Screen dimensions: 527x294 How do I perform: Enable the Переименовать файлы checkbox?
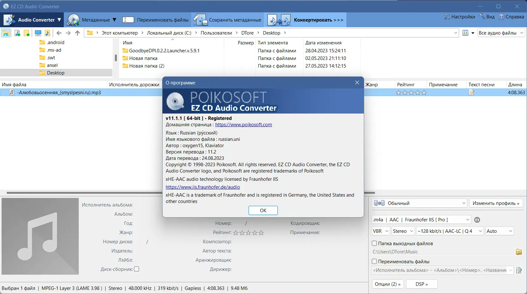375,261
